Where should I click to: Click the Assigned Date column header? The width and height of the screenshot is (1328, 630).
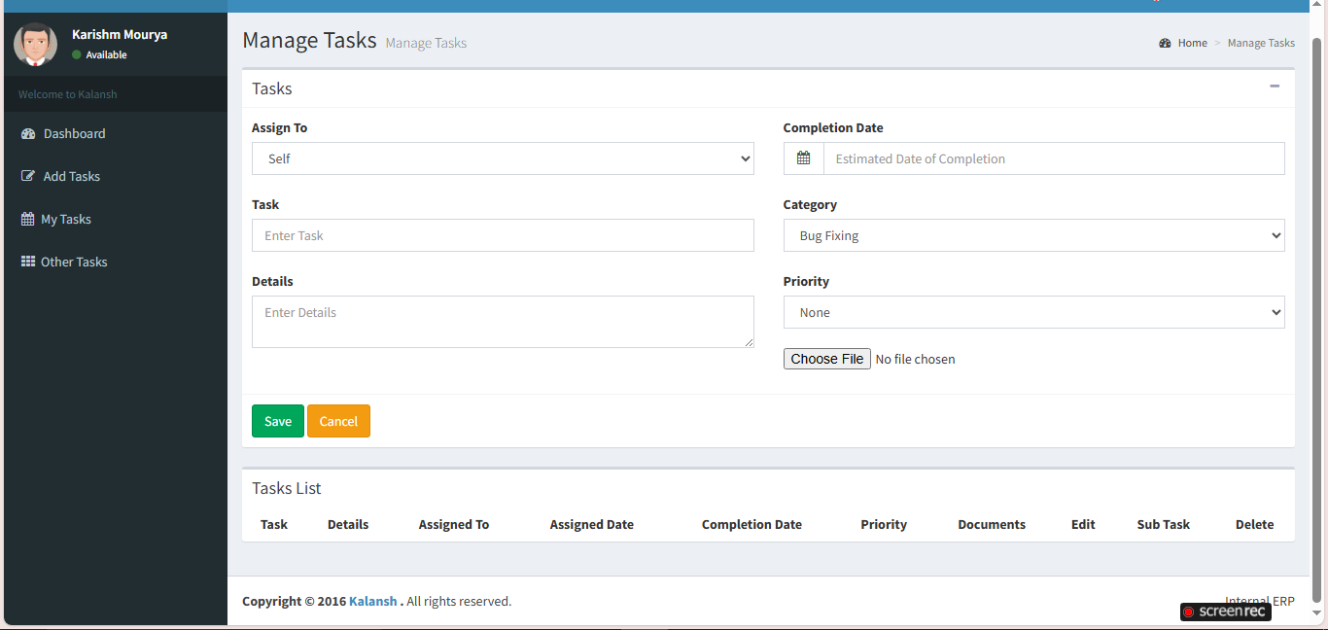click(x=592, y=524)
